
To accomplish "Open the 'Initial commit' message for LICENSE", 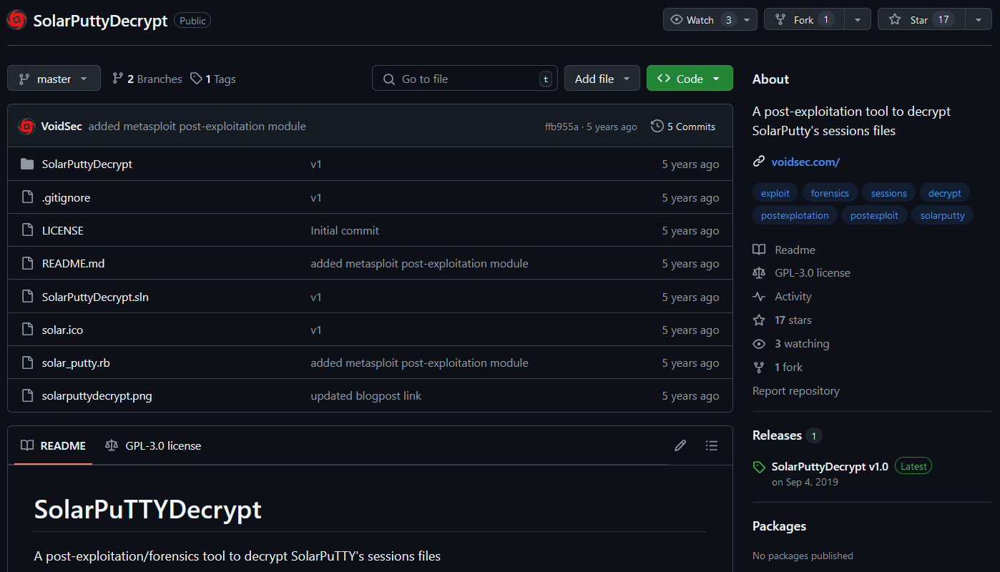I will pos(345,230).
